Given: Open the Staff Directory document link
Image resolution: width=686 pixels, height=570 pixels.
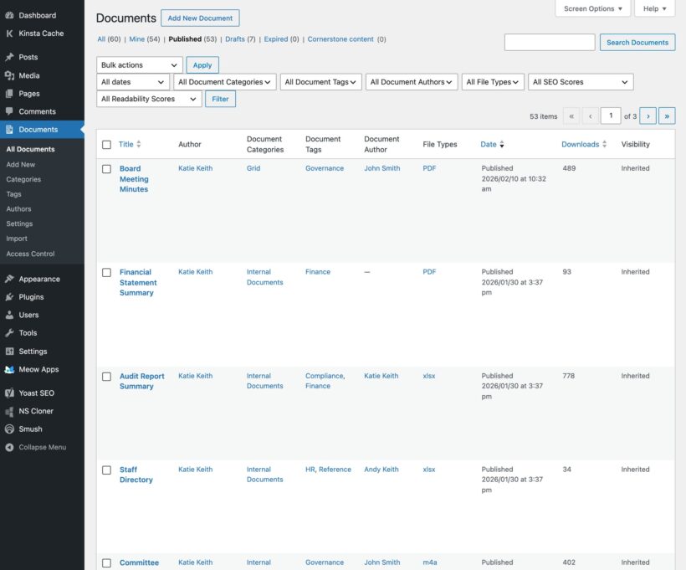Looking at the screenshot, I should (x=136, y=475).
